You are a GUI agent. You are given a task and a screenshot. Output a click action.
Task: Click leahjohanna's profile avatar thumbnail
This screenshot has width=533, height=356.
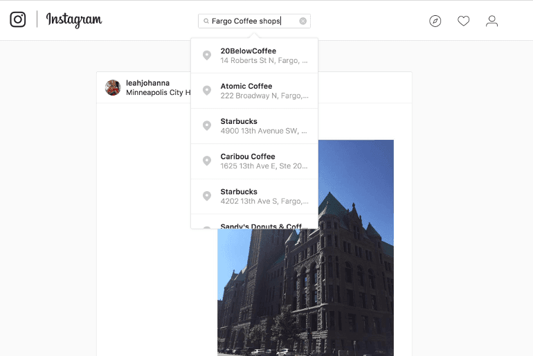113,87
